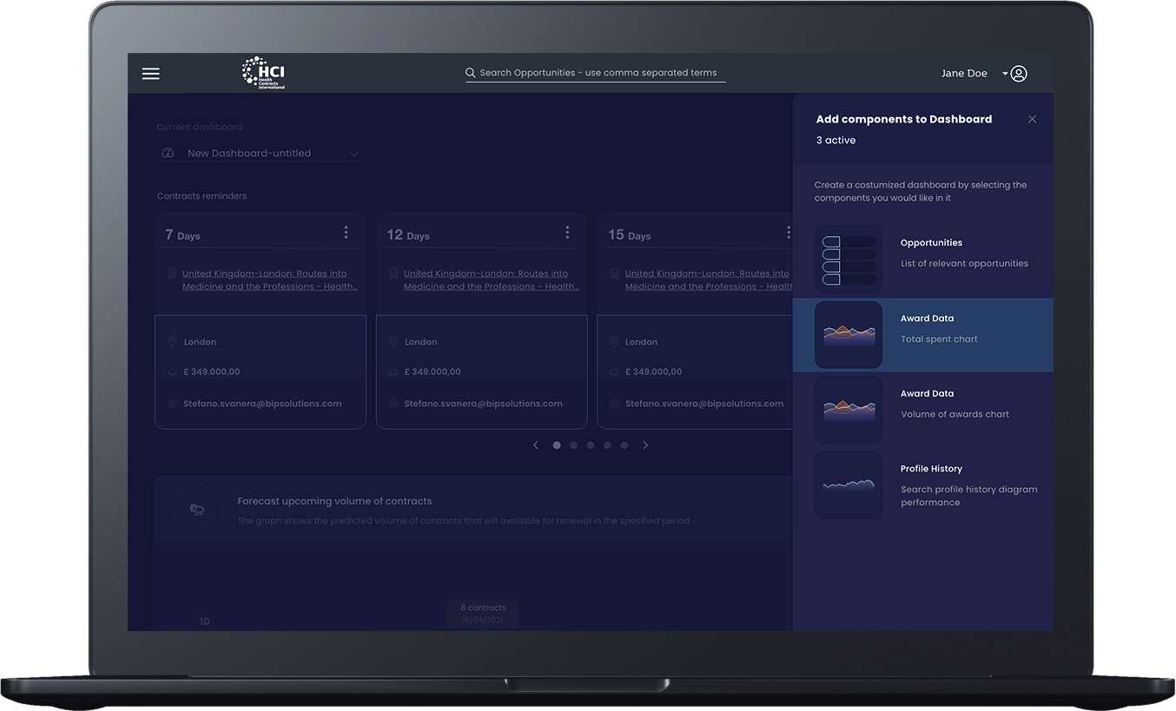Open the New Dashboard-untitled dropdown
1176x711 pixels.
point(353,152)
